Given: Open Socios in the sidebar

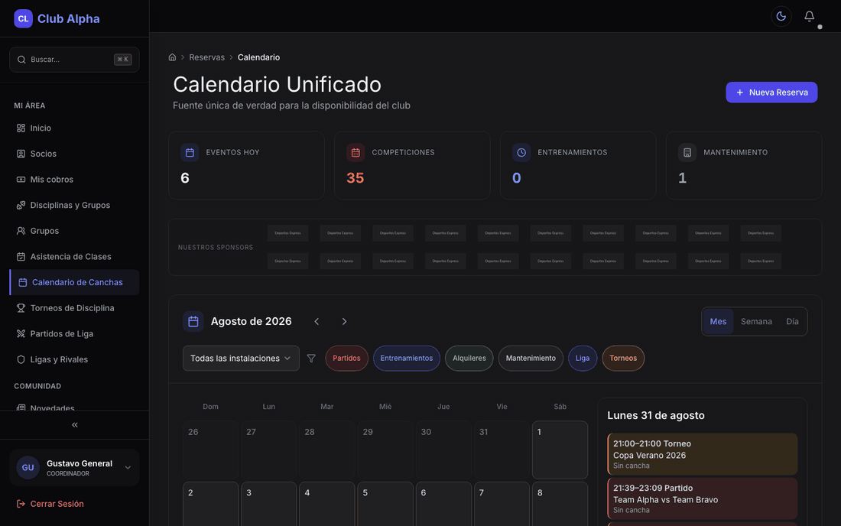Looking at the screenshot, I should click(x=75, y=154).
